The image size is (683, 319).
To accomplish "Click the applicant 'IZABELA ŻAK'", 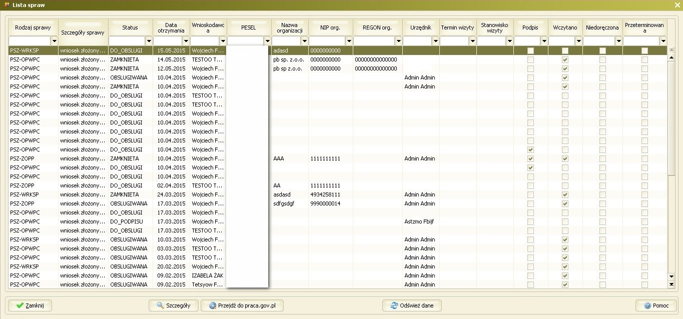I will pos(208,275).
